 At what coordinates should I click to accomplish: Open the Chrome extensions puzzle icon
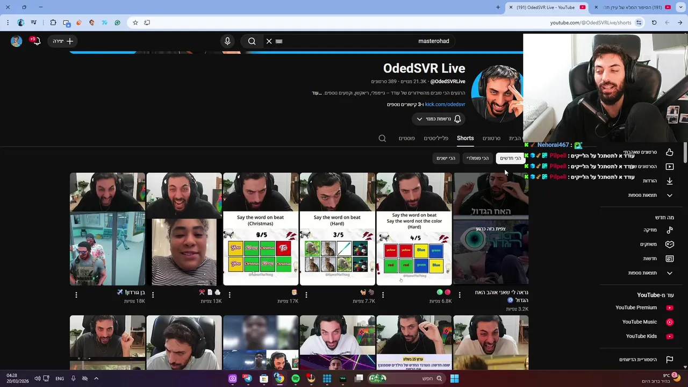pos(53,23)
